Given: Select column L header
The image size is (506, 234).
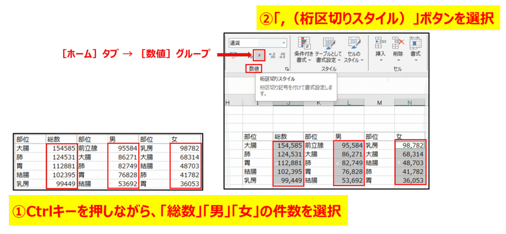Looking at the screenshot, I should click(x=349, y=102).
